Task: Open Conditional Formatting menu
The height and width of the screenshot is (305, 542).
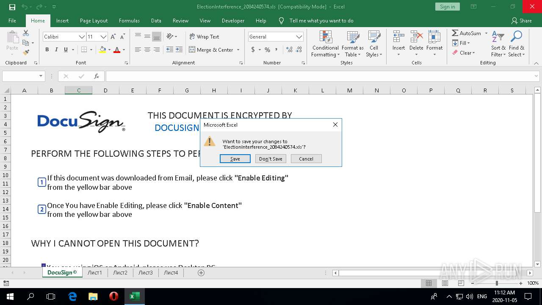Action: click(x=325, y=44)
